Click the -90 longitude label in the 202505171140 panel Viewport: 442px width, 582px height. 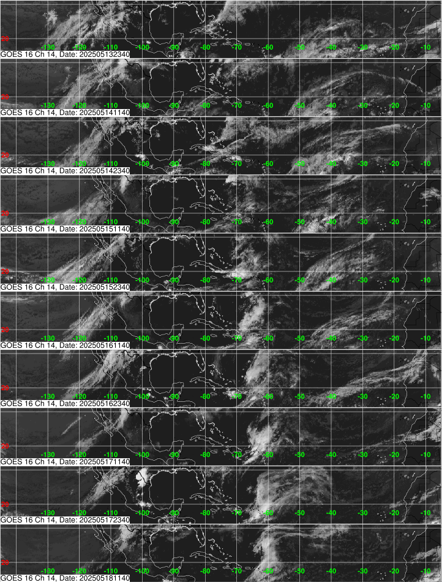[x=173, y=455]
